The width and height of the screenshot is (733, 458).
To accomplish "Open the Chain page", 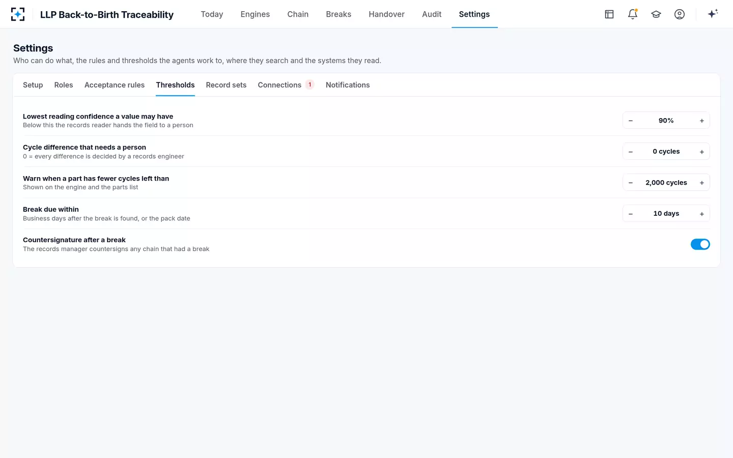I will [x=298, y=14].
